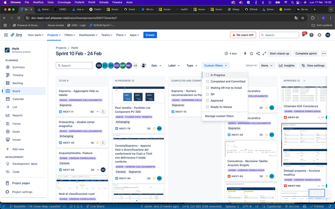Check the In Progress custom filter

pos(207,75)
